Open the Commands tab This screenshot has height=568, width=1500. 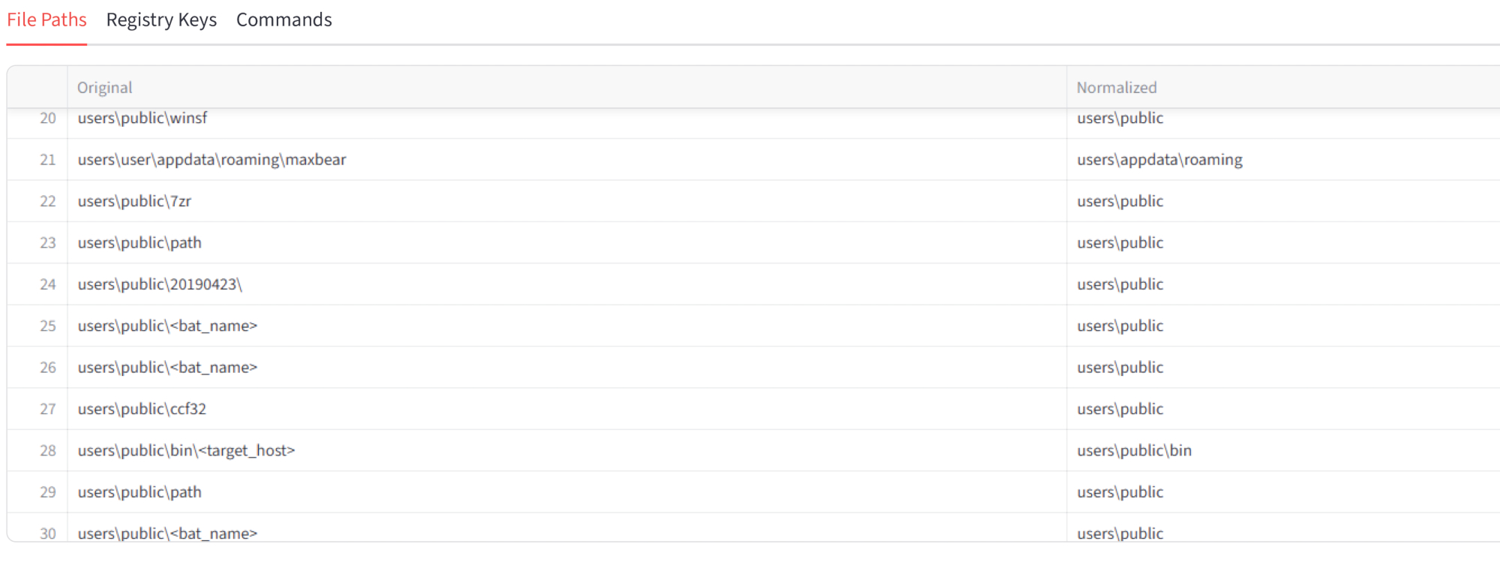coord(284,20)
